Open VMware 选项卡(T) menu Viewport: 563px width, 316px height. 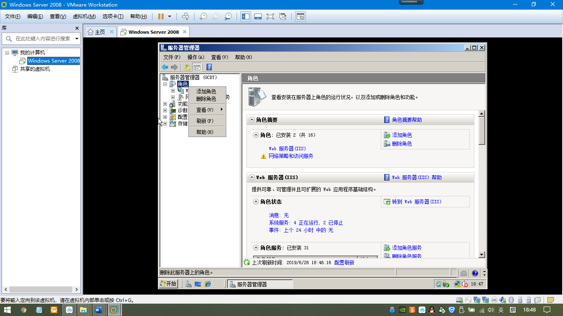[x=113, y=16]
